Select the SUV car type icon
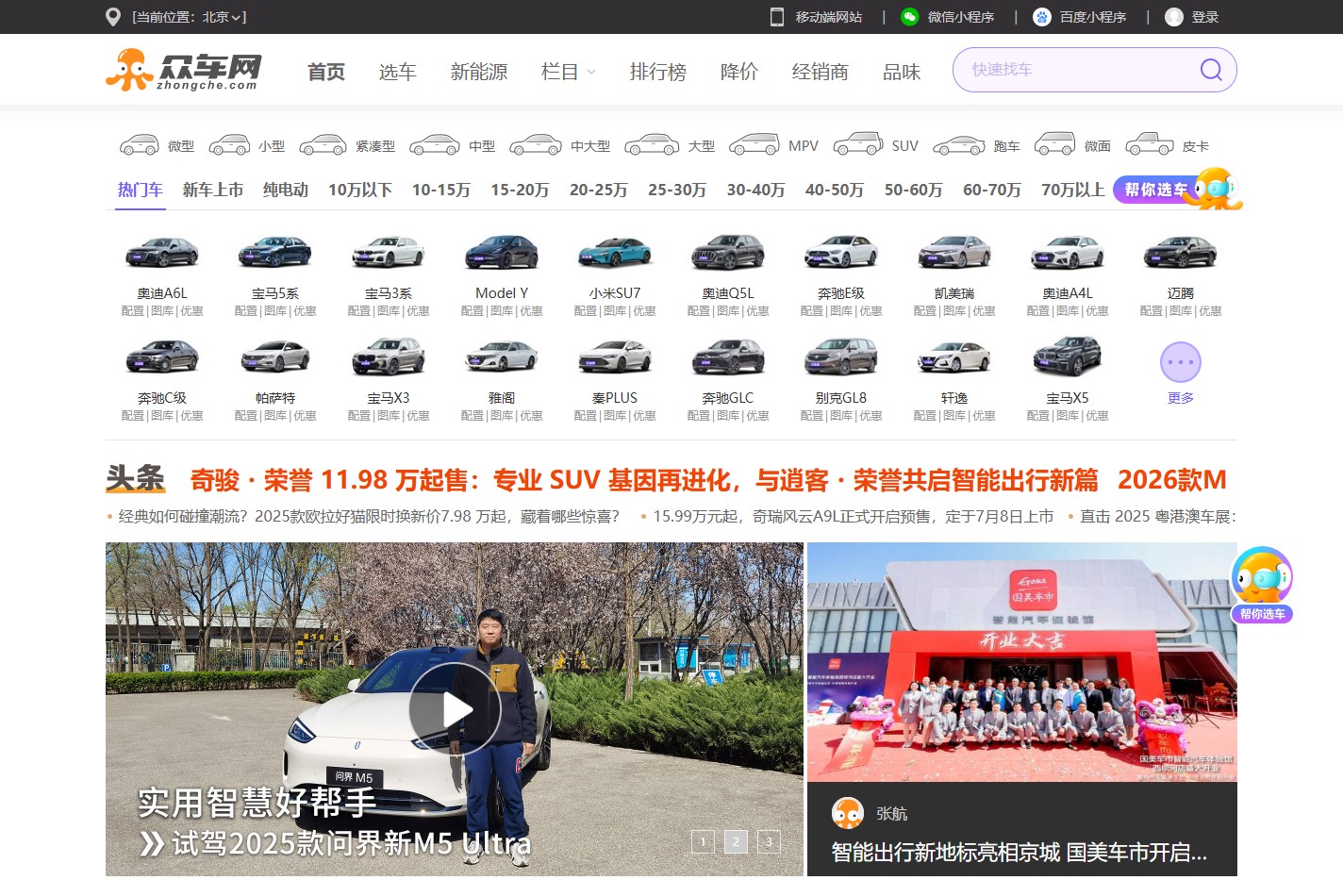This screenshot has height=880, width=1343. (858, 145)
